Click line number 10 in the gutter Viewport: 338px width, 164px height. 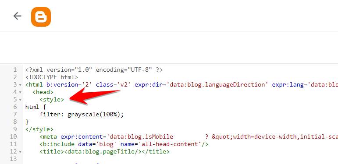[x=13, y=137]
